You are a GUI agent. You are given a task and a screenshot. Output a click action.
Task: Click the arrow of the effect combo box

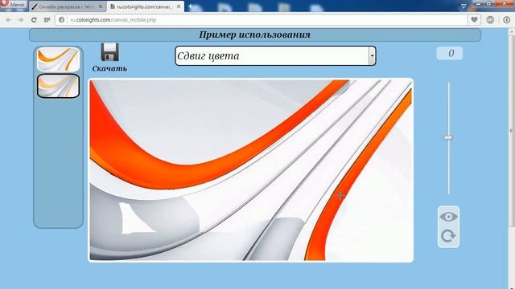372,55
